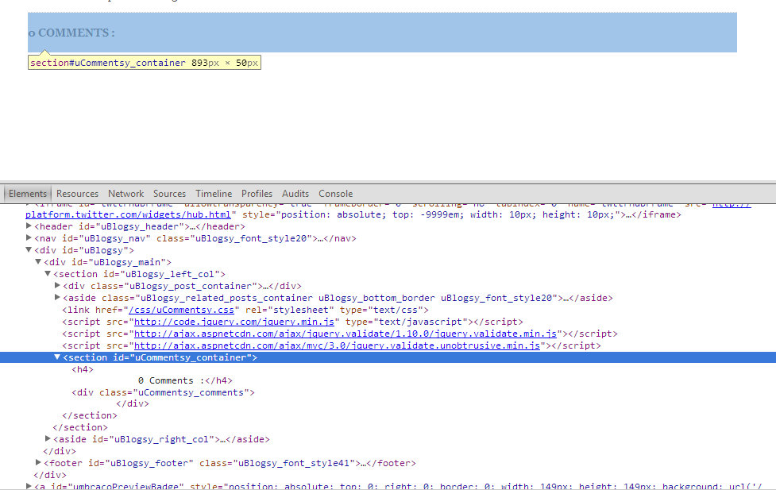776x490 pixels.
Task: Open the jquery.validate.unobtrusive.min.js script link
Action: pos(337,345)
